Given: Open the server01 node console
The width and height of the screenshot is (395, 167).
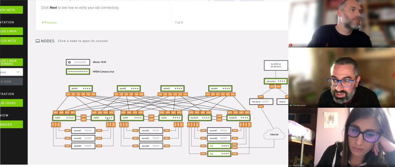Looking at the screenshot, I should [83, 130].
